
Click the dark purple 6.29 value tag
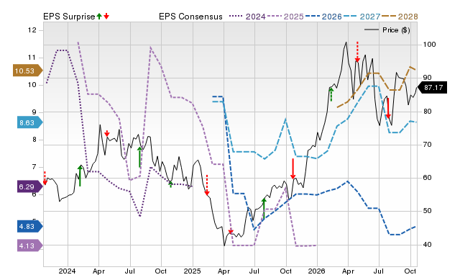pos(29,186)
